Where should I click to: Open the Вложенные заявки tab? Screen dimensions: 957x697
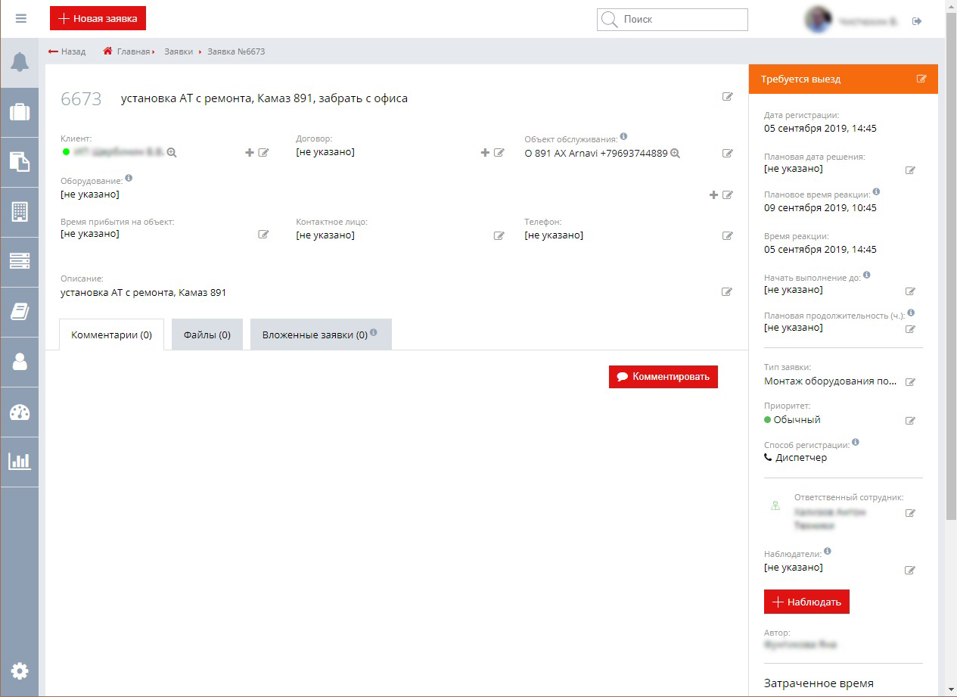[315, 334]
